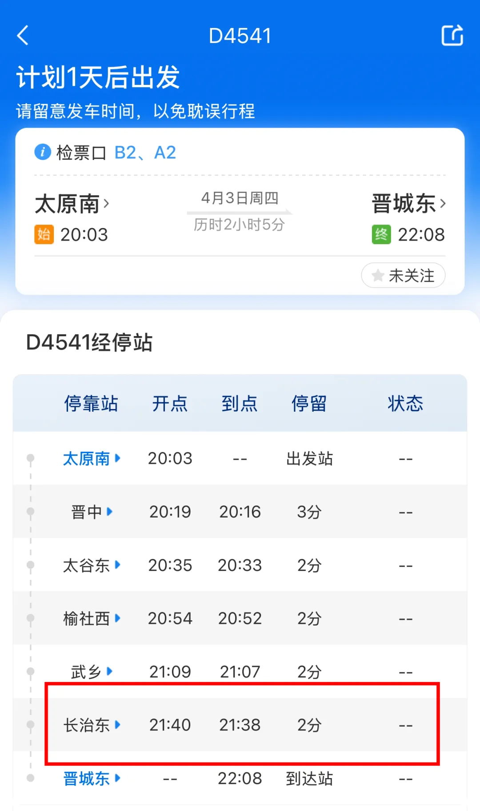Expand 太原南 departure station details
Viewport: 480px width, 811px height.
(x=72, y=204)
